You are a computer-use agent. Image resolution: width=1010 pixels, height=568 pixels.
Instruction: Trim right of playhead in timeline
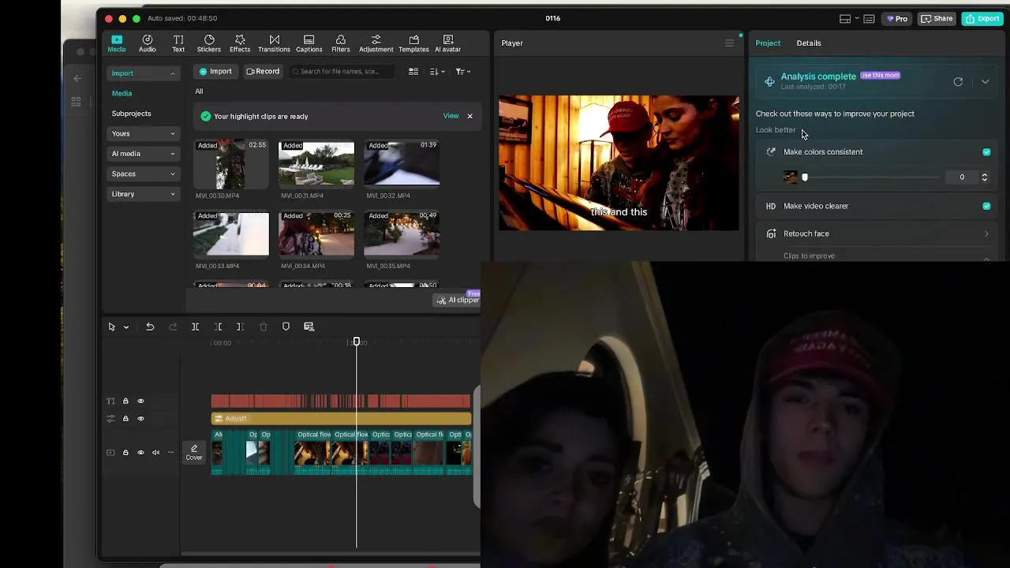[x=241, y=327]
